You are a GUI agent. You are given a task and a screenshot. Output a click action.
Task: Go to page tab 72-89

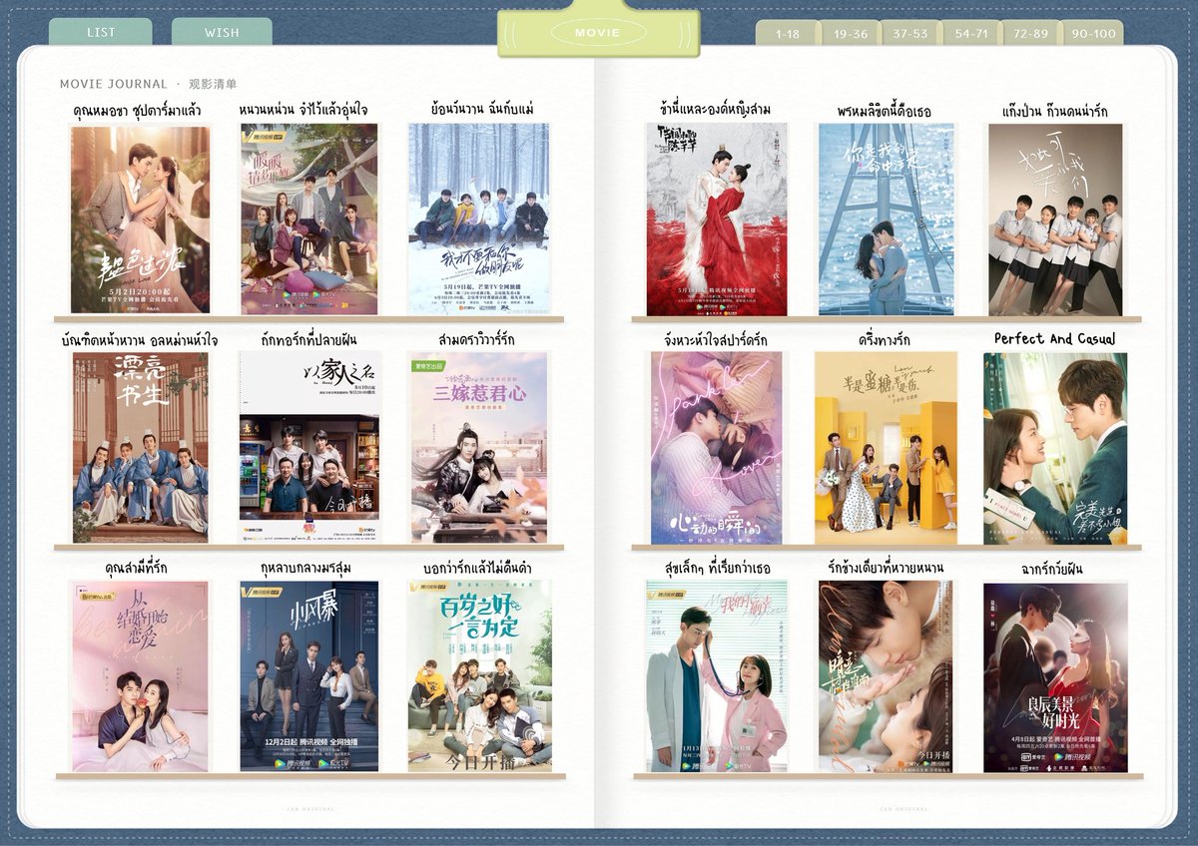click(x=1031, y=34)
